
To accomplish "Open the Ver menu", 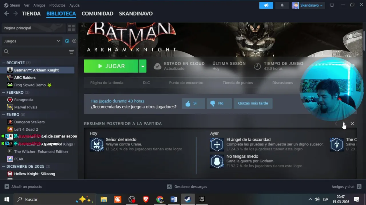I will (x=27, y=5).
